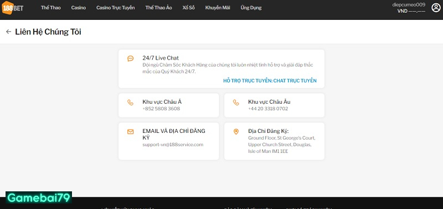Click the email envelope icon
The height and width of the screenshot is (209, 443).
pos(130,132)
